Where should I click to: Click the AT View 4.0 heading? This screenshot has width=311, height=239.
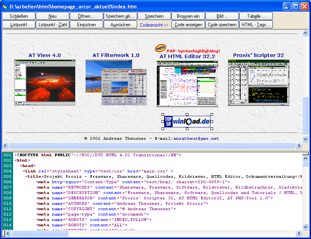click(45, 55)
